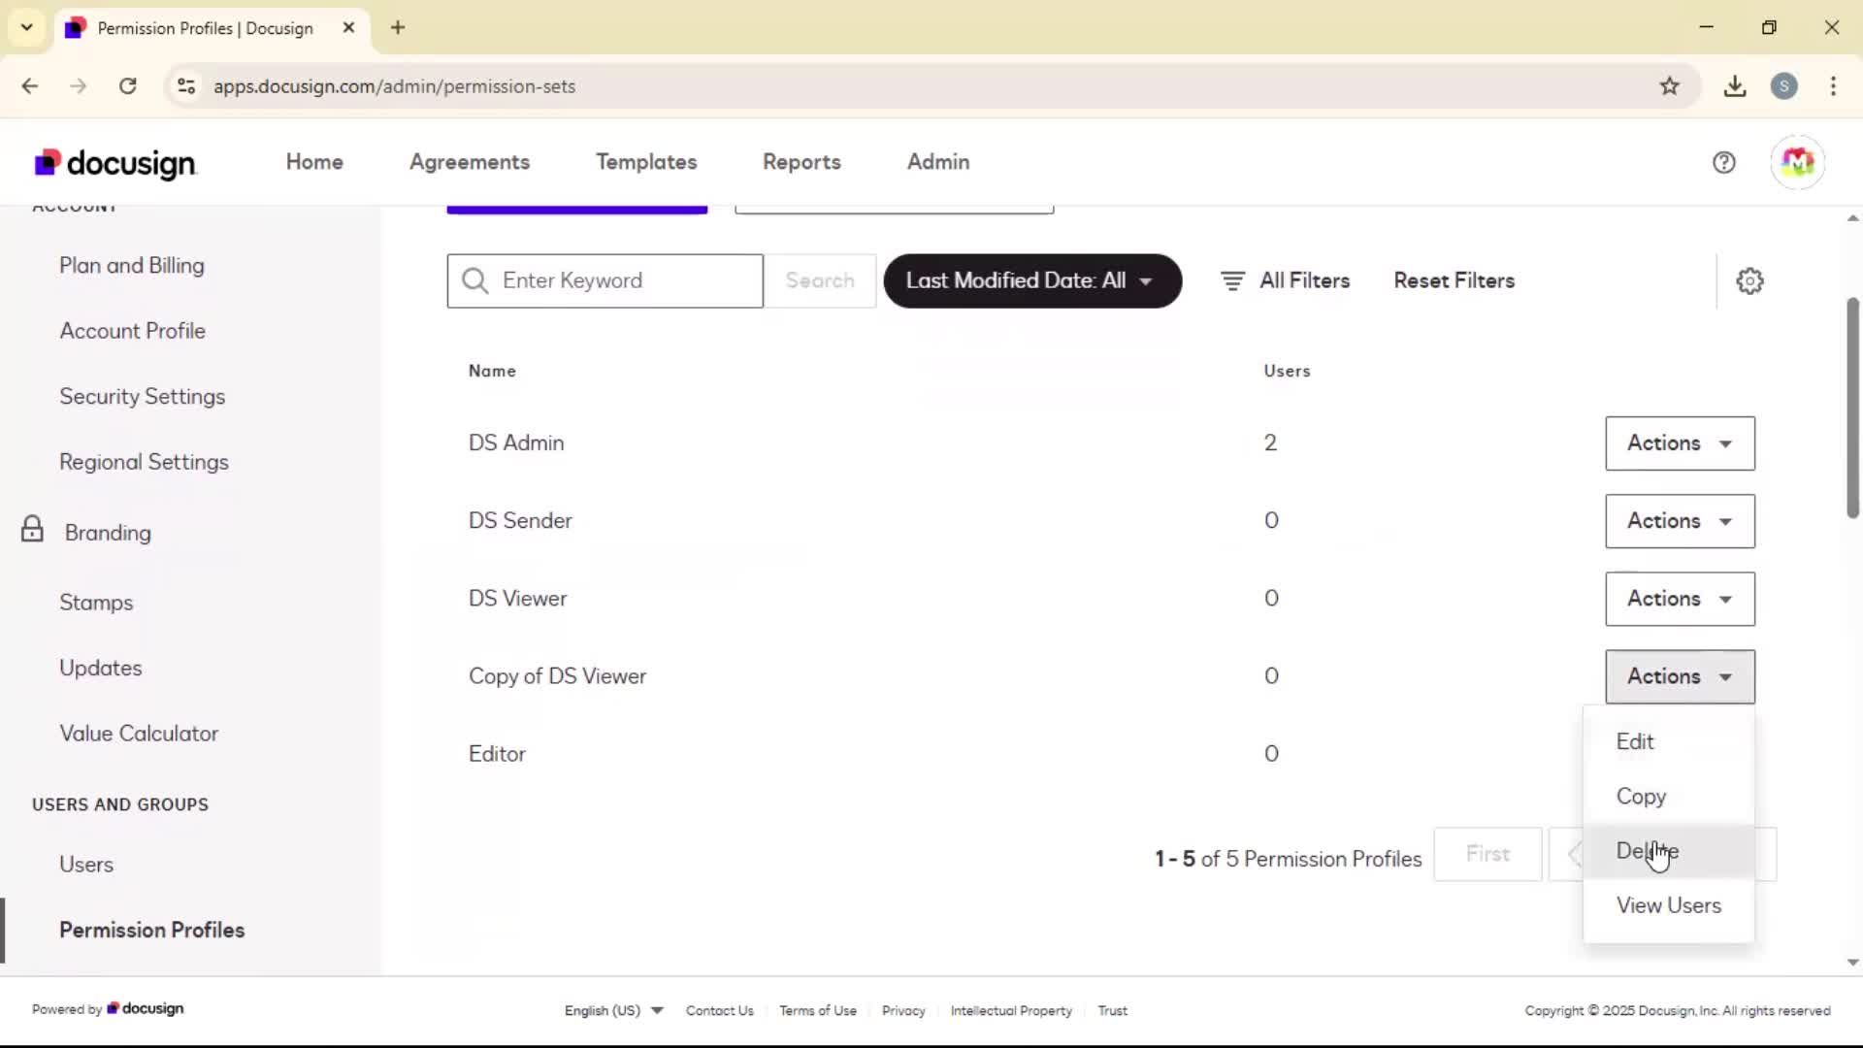Go forward in browser history

coord(79,86)
